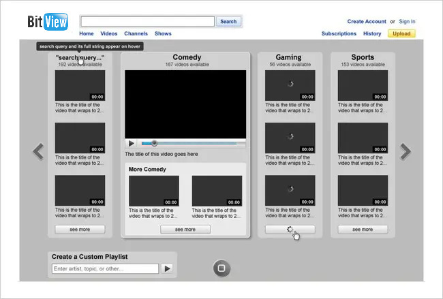443x299 pixels.
Task: Click the Create Account link
Action: [367, 22]
